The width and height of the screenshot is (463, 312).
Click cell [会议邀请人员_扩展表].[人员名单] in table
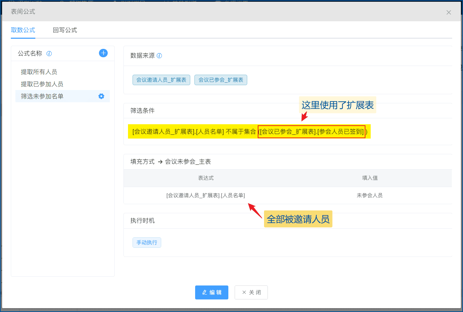(x=206, y=195)
